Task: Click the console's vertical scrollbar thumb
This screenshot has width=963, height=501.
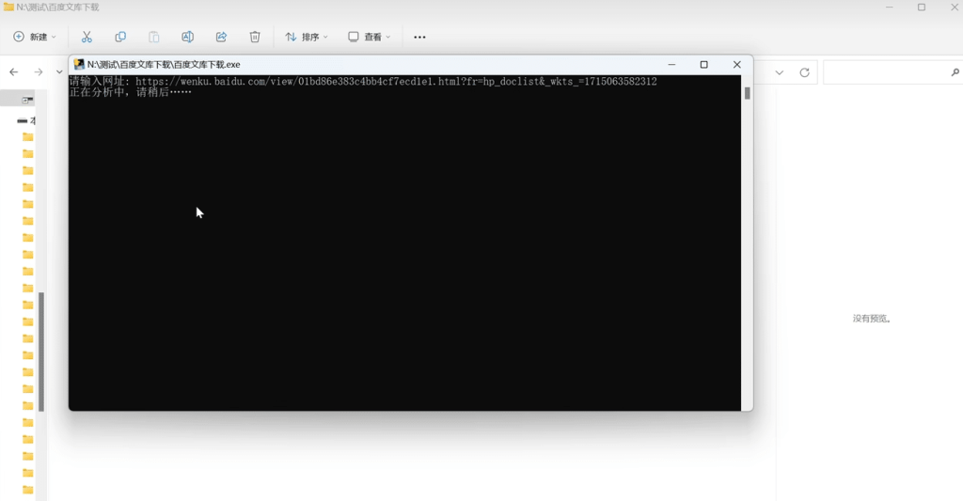Action: tap(748, 93)
